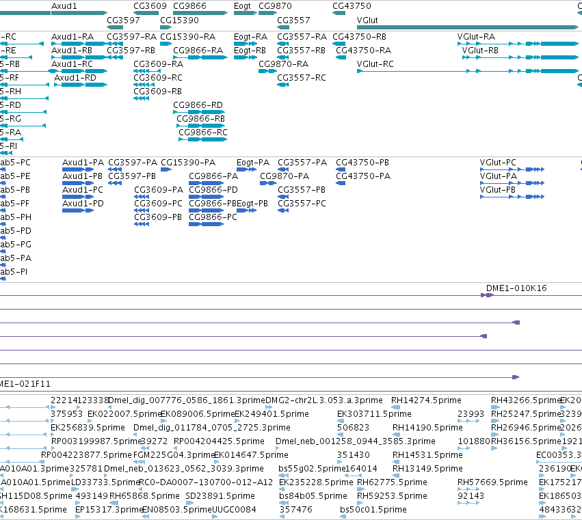The width and height of the screenshot is (582, 520).
Task: Select transcript Axud1-RD
Action: point(75,77)
